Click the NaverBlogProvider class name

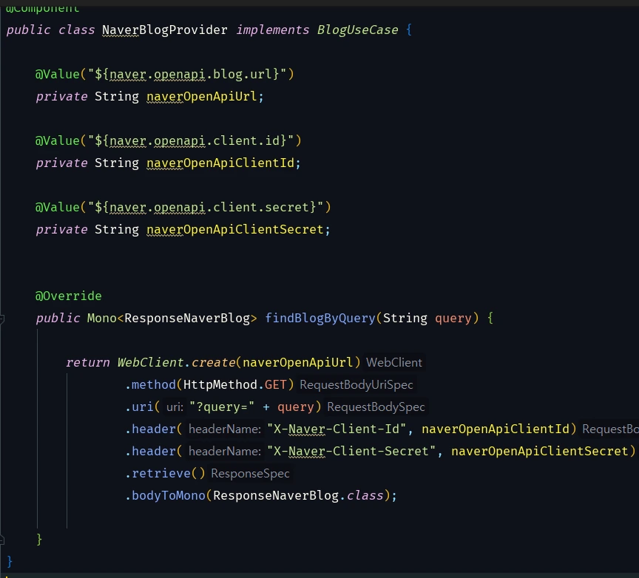[165, 30]
